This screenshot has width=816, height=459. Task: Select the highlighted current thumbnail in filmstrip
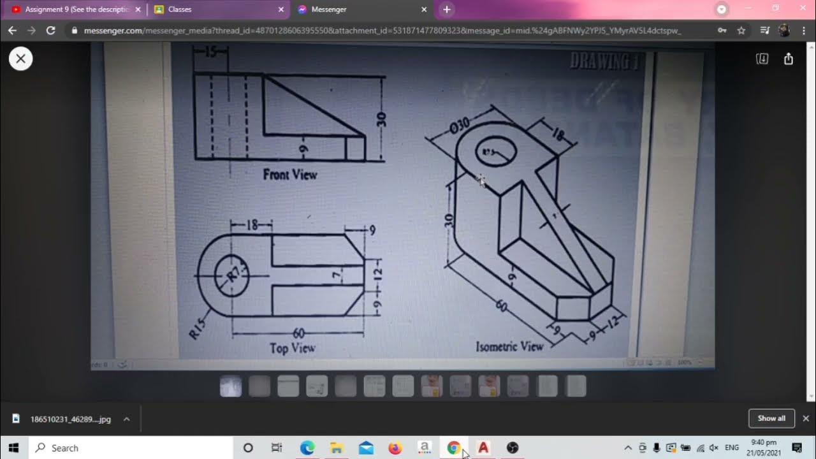coord(231,386)
